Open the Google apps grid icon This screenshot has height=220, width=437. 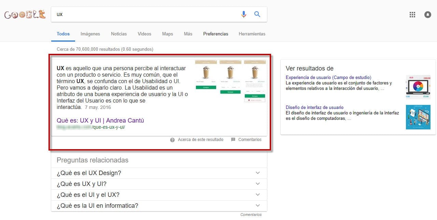(x=412, y=14)
